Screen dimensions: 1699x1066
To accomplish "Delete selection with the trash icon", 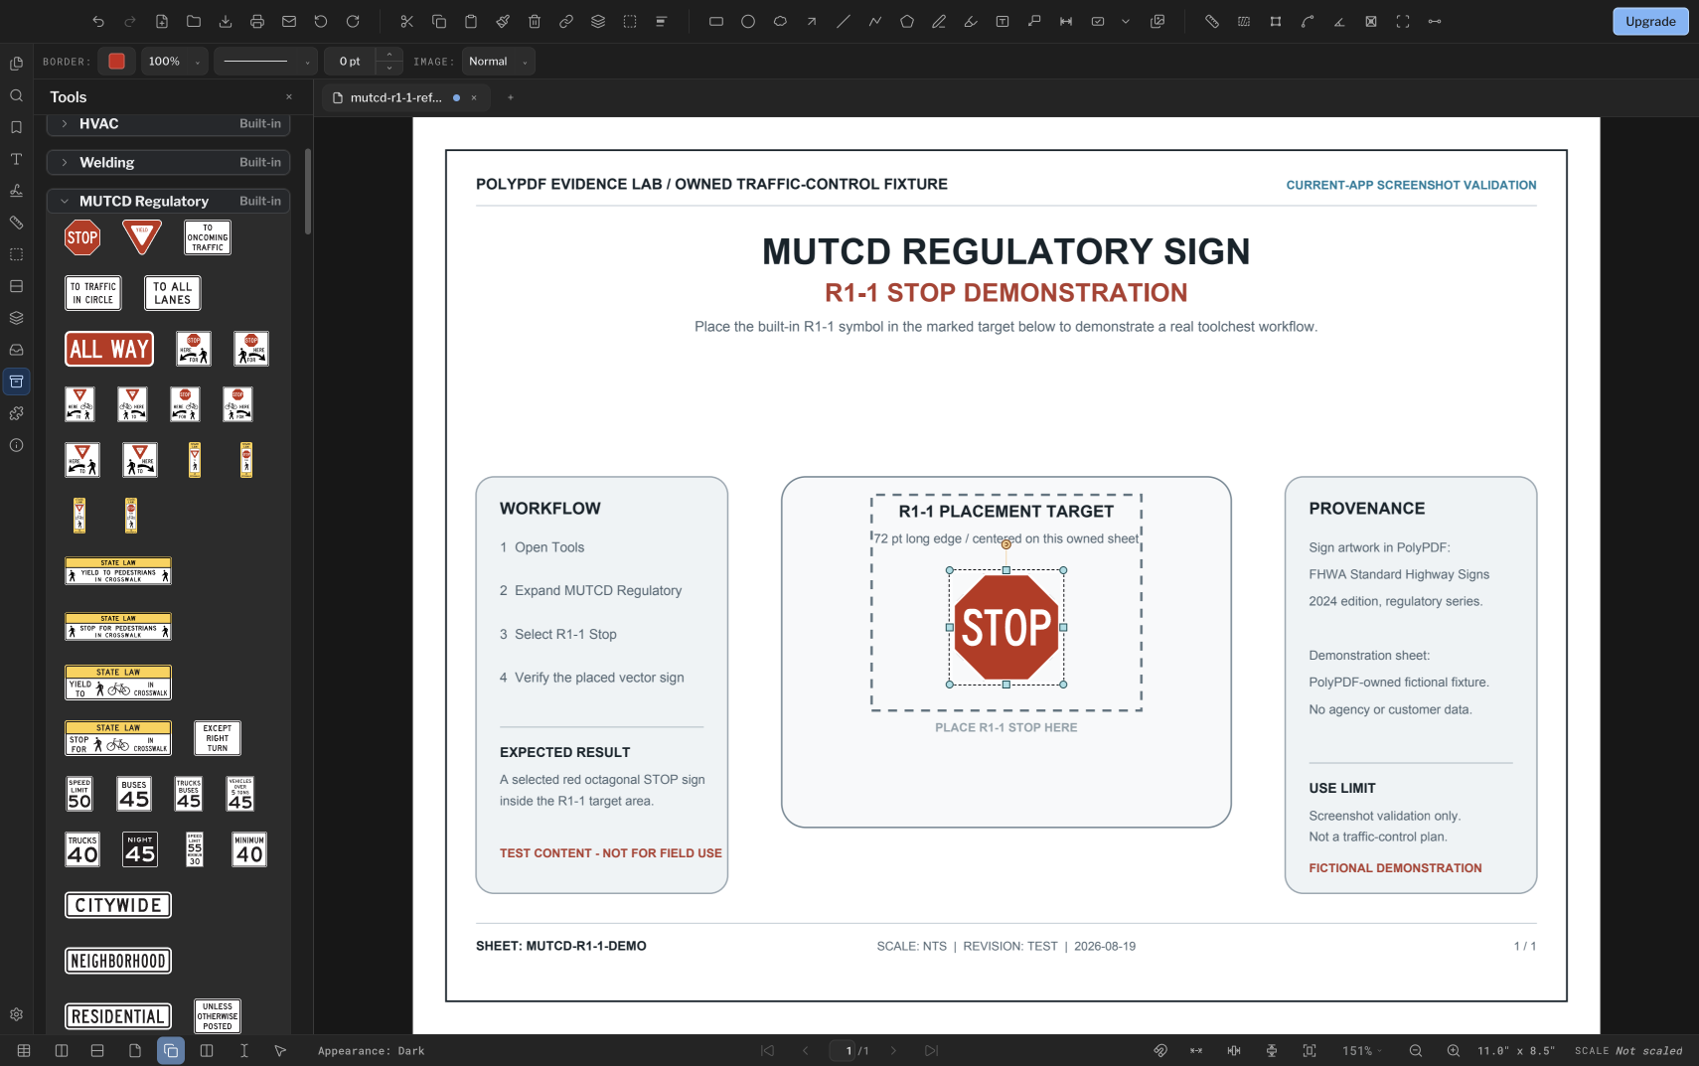I will point(535,21).
